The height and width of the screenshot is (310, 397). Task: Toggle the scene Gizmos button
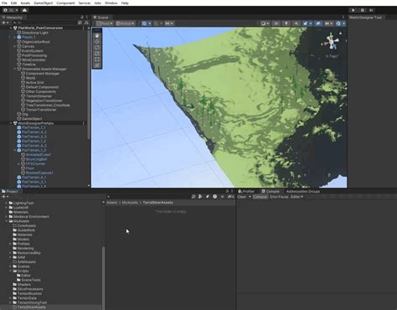[338, 23]
